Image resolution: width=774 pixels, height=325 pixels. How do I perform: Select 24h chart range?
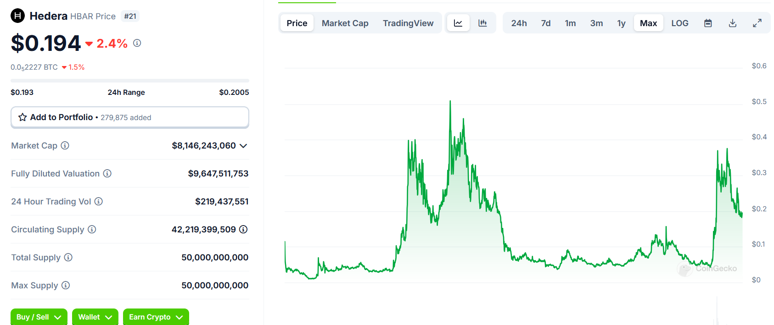point(519,23)
